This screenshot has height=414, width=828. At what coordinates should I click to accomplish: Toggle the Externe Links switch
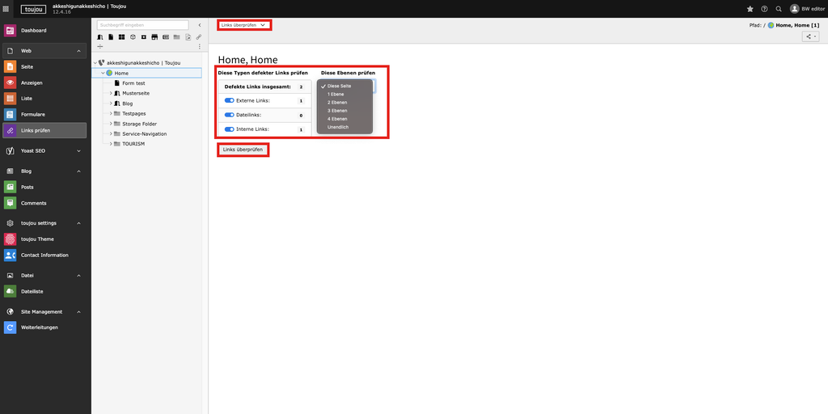click(x=230, y=101)
